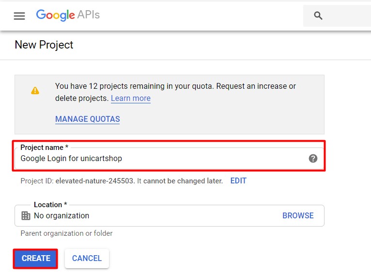Viewport: 371px width, 278px height.
Task: Click the elevated-nature-245503 project ID text
Action: (95, 181)
